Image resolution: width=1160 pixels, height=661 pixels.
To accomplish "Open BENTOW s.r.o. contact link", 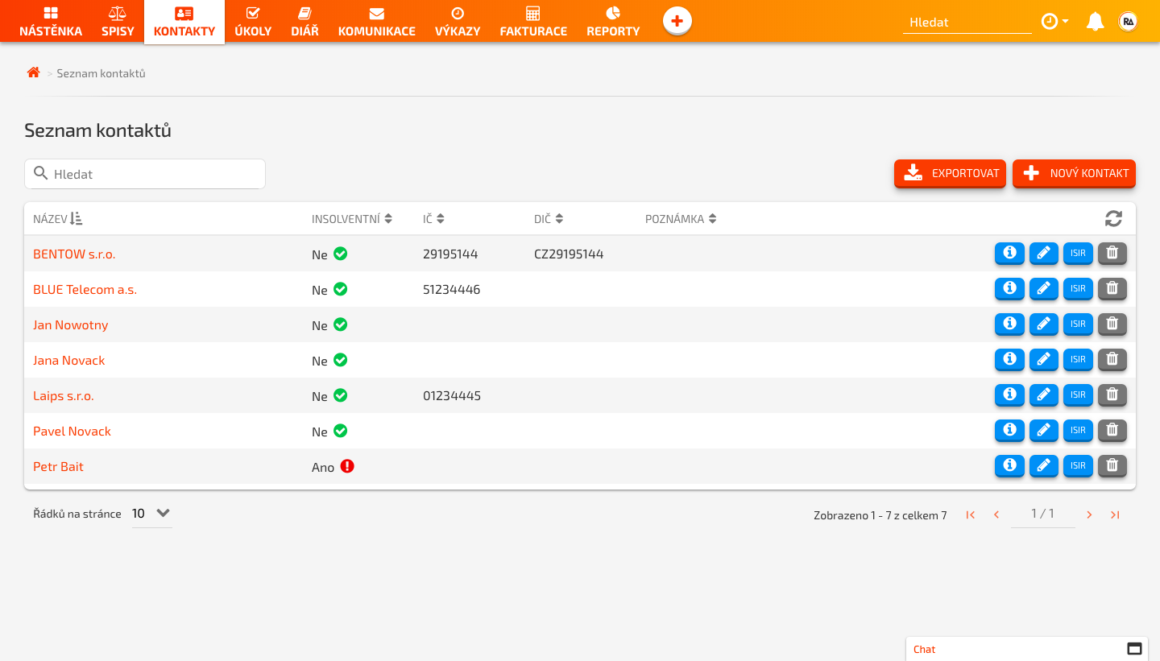I will click(74, 254).
